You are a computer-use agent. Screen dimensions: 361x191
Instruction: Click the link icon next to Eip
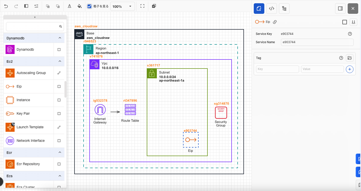(275, 22)
